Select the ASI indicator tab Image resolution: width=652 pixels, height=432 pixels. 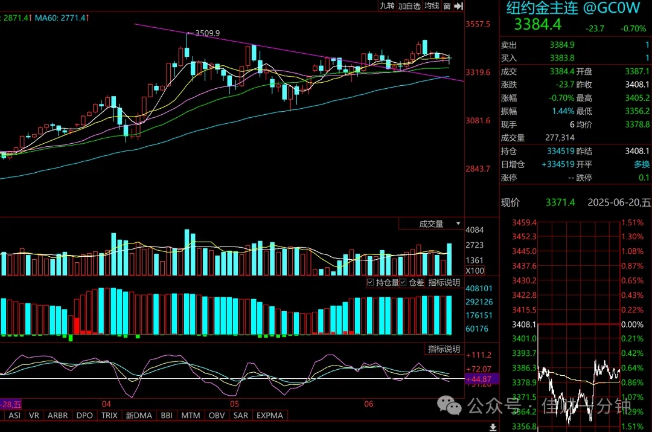[x=14, y=415]
